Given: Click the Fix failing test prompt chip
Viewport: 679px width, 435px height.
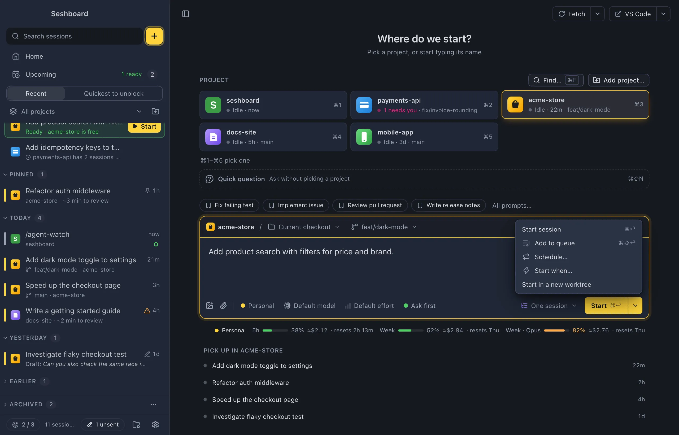Looking at the screenshot, I should [229, 205].
